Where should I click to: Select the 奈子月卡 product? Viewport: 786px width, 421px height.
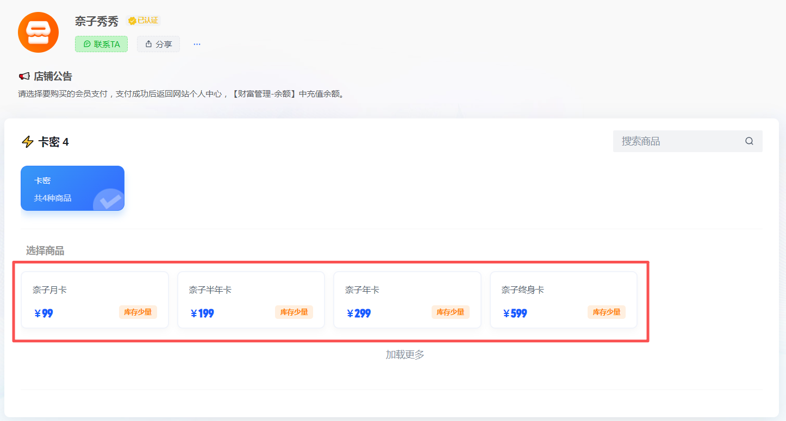click(x=95, y=300)
